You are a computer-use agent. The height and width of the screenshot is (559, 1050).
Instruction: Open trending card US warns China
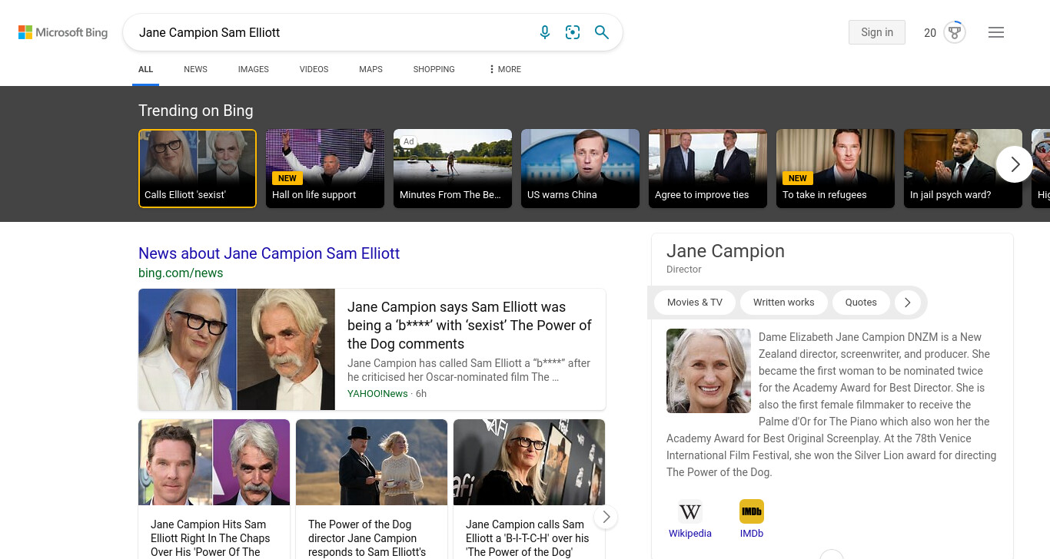(x=580, y=168)
